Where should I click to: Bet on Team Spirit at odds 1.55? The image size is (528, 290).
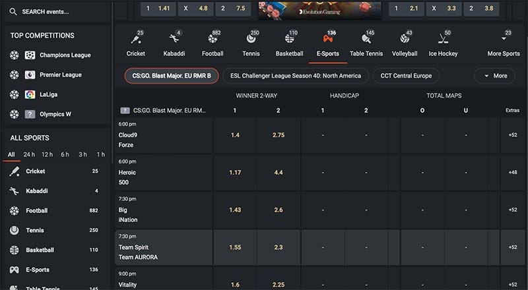click(x=235, y=247)
